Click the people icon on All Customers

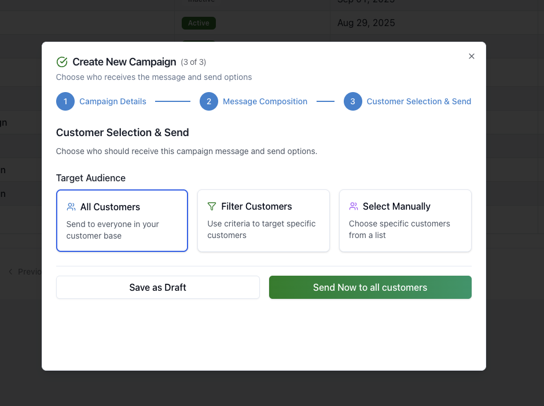pos(71,207)
